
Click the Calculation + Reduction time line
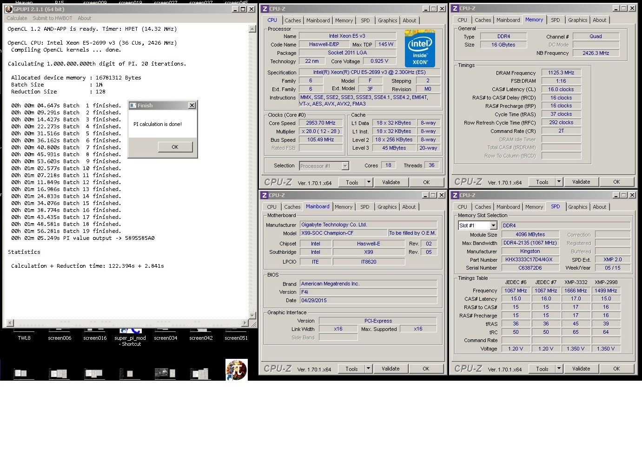point(87,266)
